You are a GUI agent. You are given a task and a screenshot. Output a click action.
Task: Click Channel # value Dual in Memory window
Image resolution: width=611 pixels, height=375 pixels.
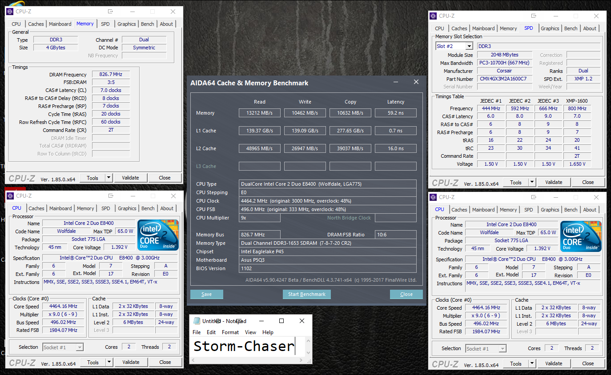point(144,40)
